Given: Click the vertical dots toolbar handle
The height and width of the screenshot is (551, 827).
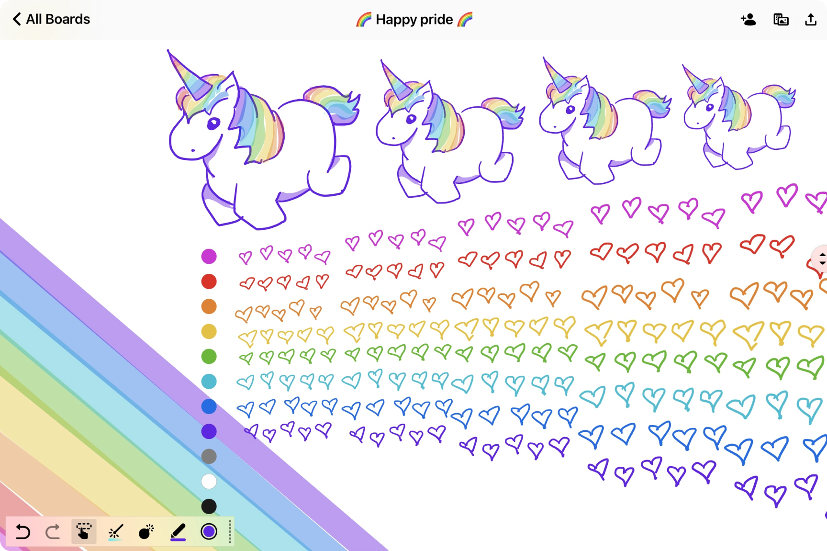Looking at the screenshot, I should 230,531.
